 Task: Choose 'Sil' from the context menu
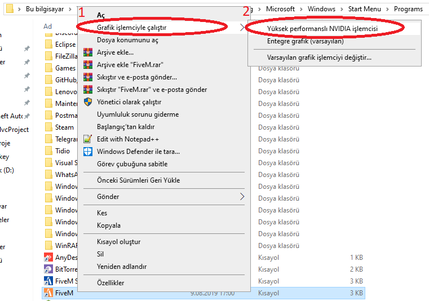[100, 254]
